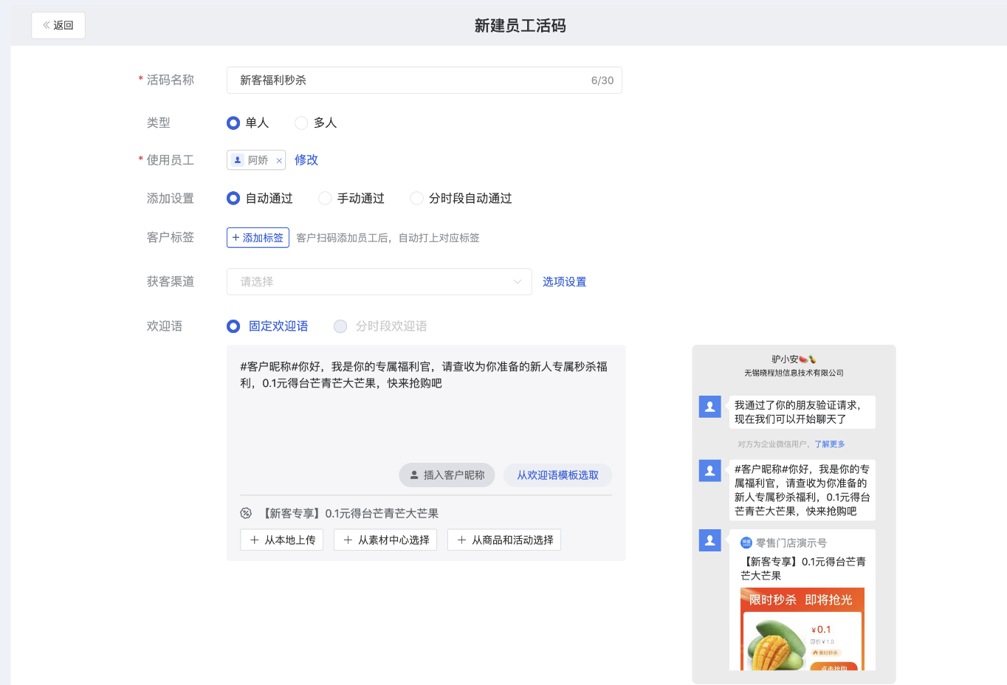This screenshot has height=685, width=1007.
Task: Click the 添加标签 button
Action: click(x=258, y=238)
